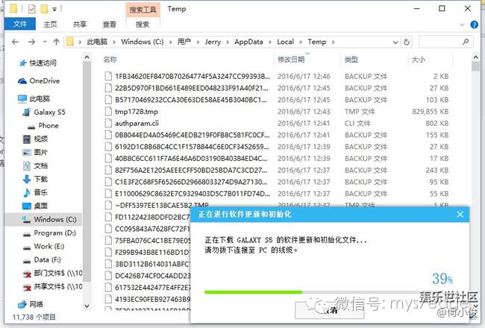Screen dimensions: 485x328
Task: Sort by 类型 column header
Action: coord(351,60)
